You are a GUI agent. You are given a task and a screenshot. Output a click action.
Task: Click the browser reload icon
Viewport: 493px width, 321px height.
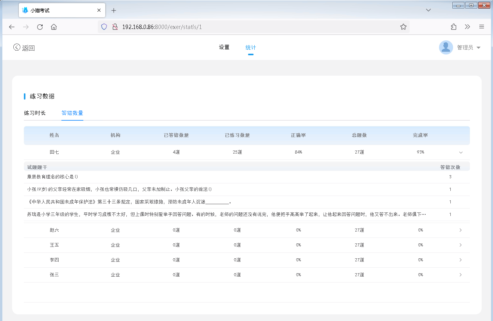pyautogui.click(x=40, y=27)
